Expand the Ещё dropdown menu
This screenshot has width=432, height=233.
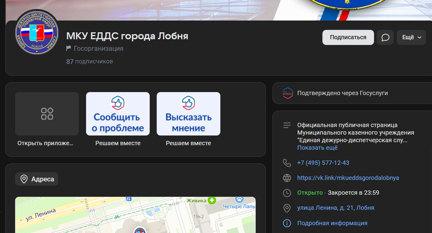coord(411,37)
